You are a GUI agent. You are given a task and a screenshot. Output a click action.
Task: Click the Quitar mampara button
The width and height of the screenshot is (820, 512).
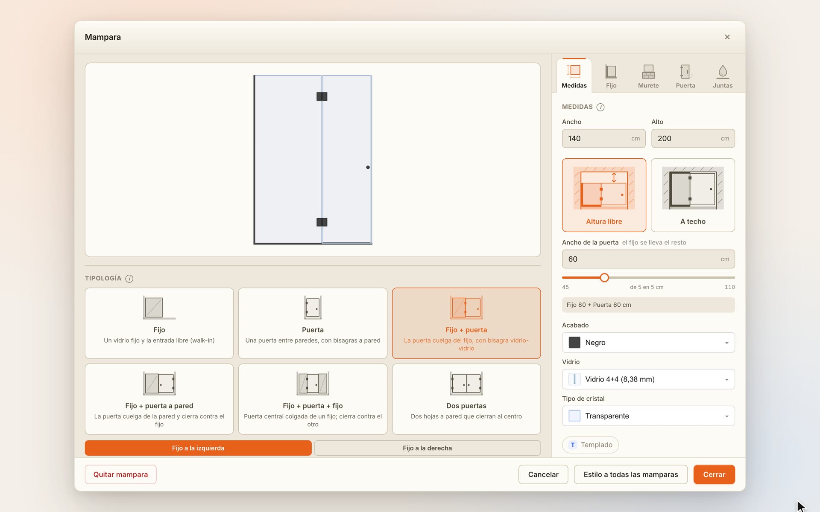[x=120, y=474]
